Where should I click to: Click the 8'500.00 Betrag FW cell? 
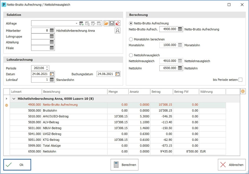pos(186,152)
